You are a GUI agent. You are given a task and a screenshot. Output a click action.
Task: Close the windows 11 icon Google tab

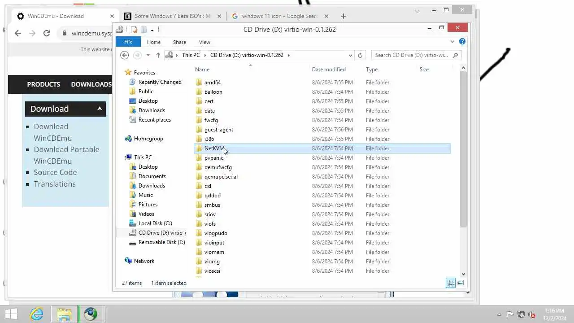tap(326, 16)
